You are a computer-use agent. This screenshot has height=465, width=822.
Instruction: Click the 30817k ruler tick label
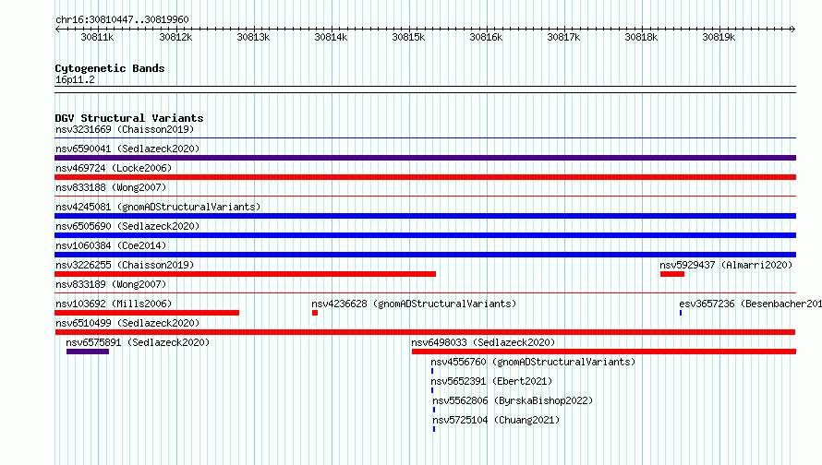point(563,37)
